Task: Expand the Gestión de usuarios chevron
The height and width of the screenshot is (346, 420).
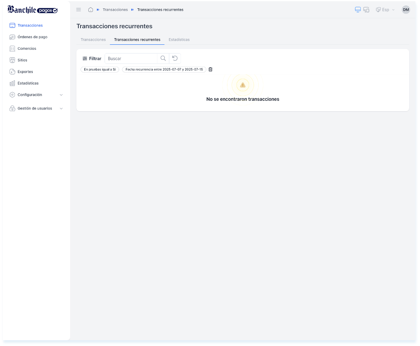Action: coord(61,108)
